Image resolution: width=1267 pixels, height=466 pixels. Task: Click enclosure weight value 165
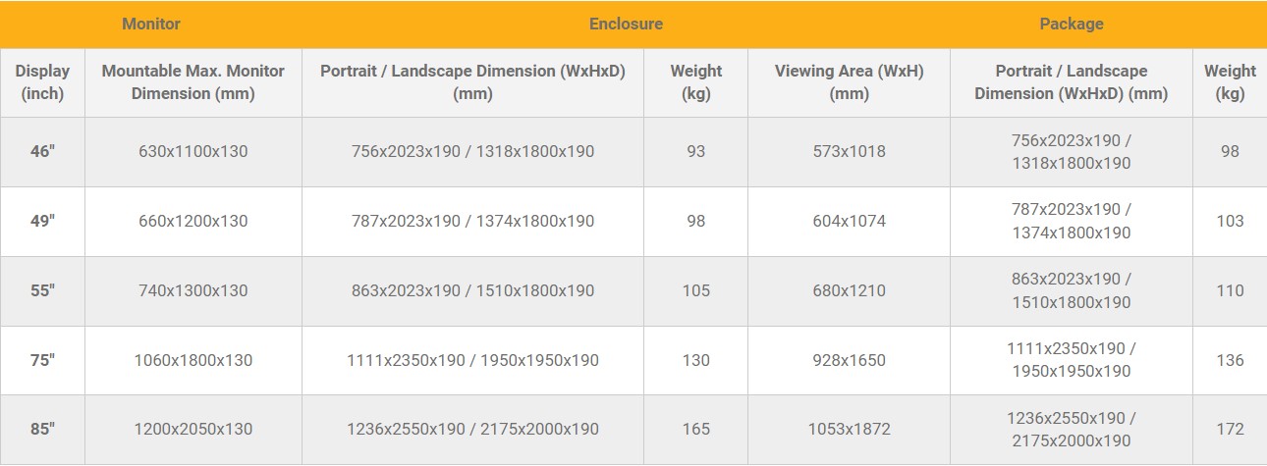695,430
